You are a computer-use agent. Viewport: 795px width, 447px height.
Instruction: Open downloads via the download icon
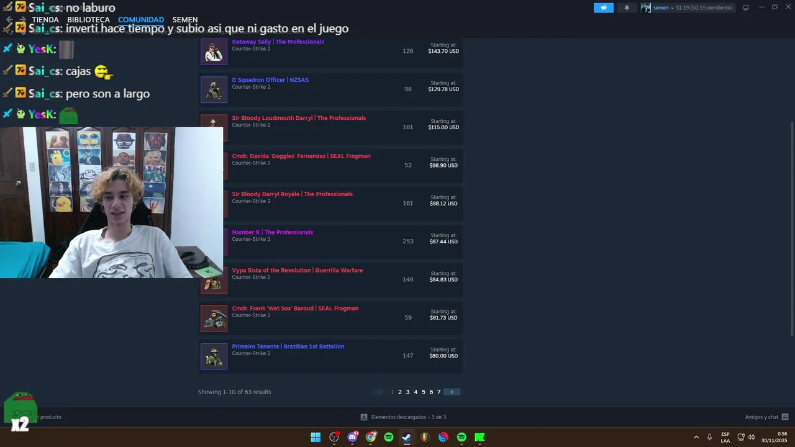point(364,417)
